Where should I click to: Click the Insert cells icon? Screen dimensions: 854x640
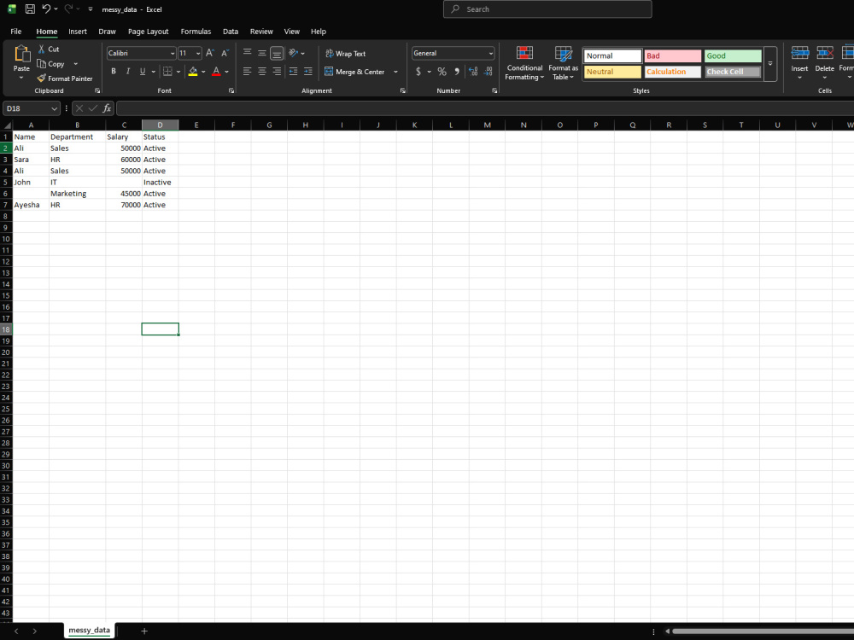coord(799,53)
